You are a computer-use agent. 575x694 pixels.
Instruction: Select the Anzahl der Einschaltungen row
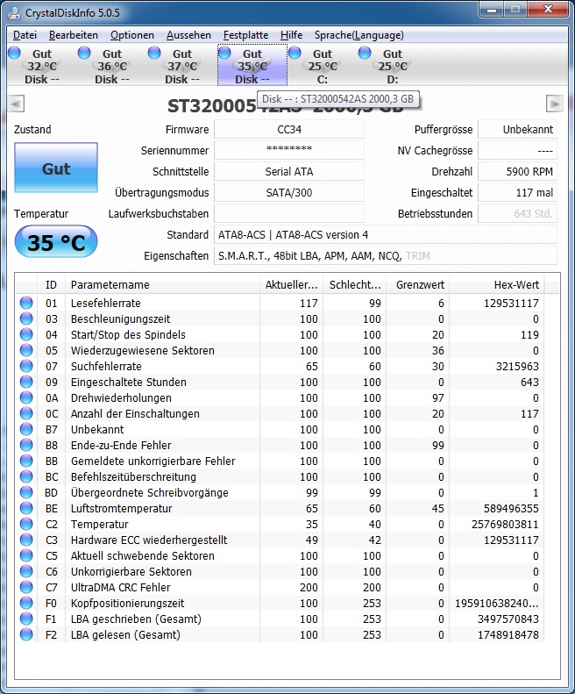(280, 414)
